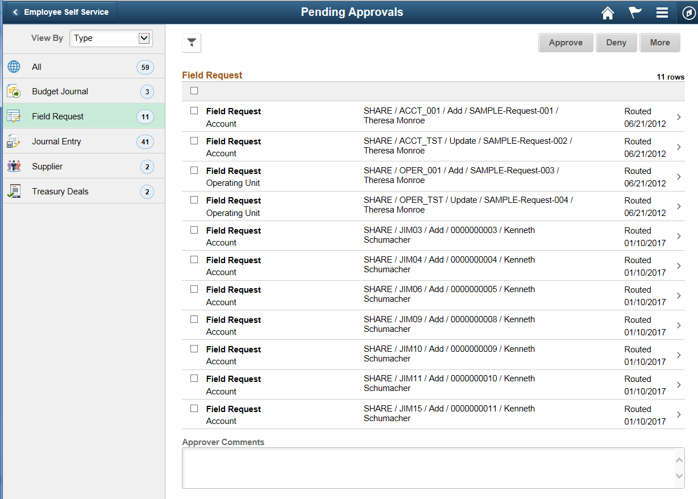Click the Treasury Deals sidebar icon
This screenshot has width=698, height=499.
[14, 191]
